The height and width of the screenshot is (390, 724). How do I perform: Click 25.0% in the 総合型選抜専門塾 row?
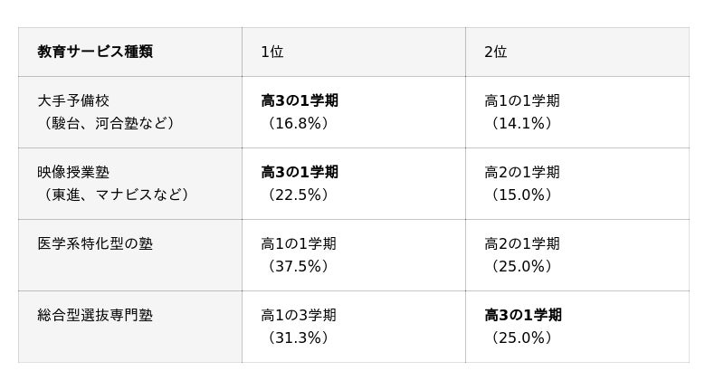(521, 338)
